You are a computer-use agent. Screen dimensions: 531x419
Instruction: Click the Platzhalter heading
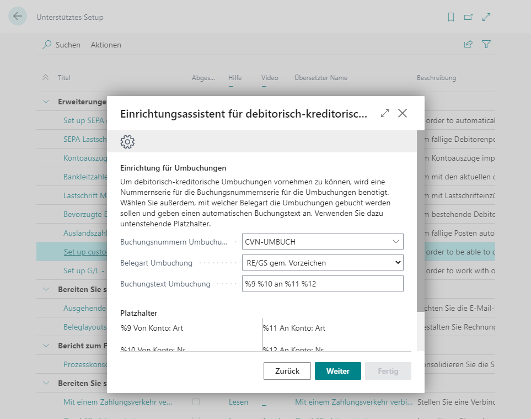pos(139,313)
